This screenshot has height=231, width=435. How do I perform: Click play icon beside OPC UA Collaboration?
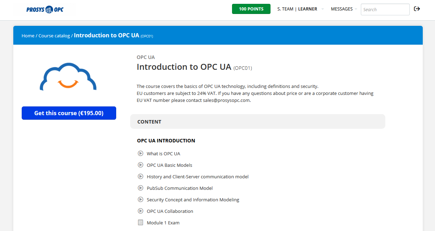pos(140,211)
